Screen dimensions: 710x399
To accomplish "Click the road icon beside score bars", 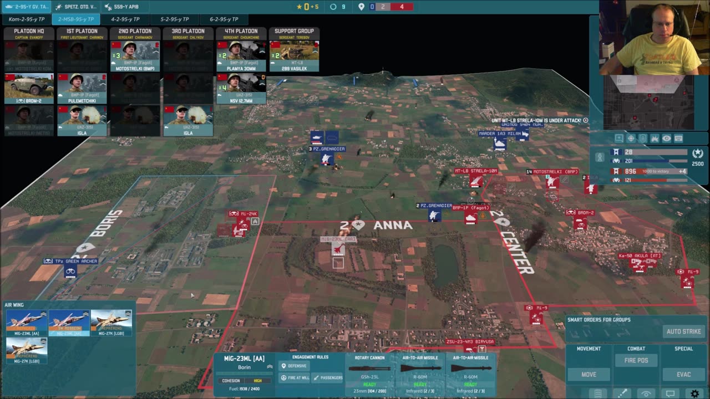I will point(600,157).
